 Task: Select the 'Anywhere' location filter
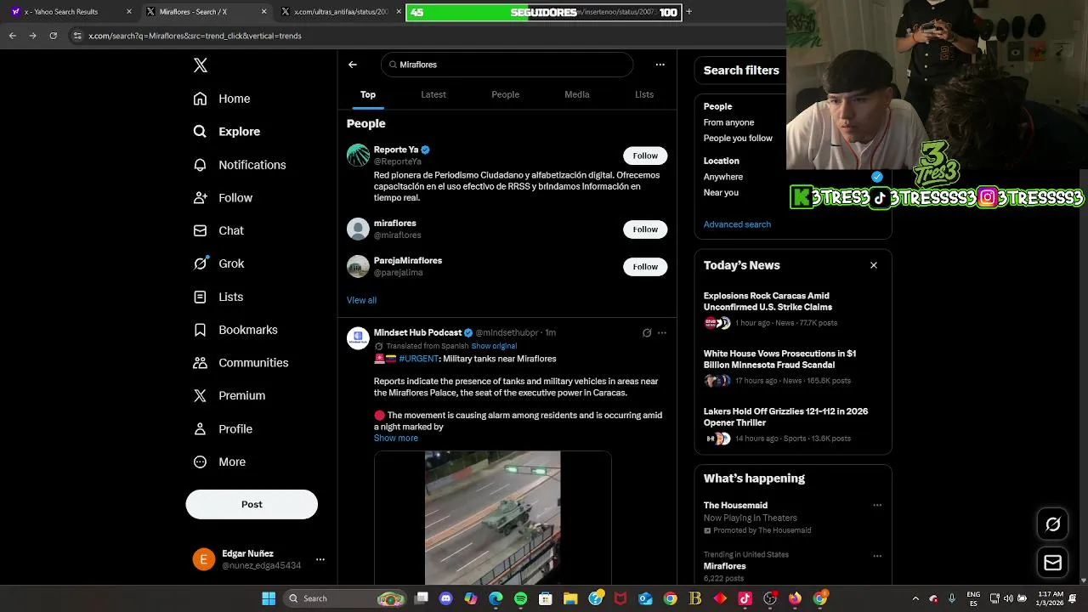click(x=723, y=177)
